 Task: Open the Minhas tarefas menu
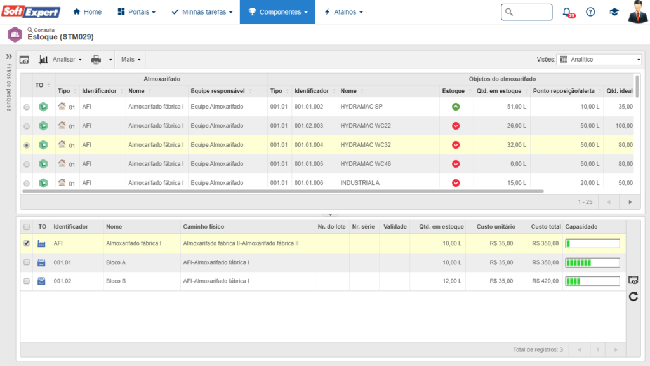point(202,12)
